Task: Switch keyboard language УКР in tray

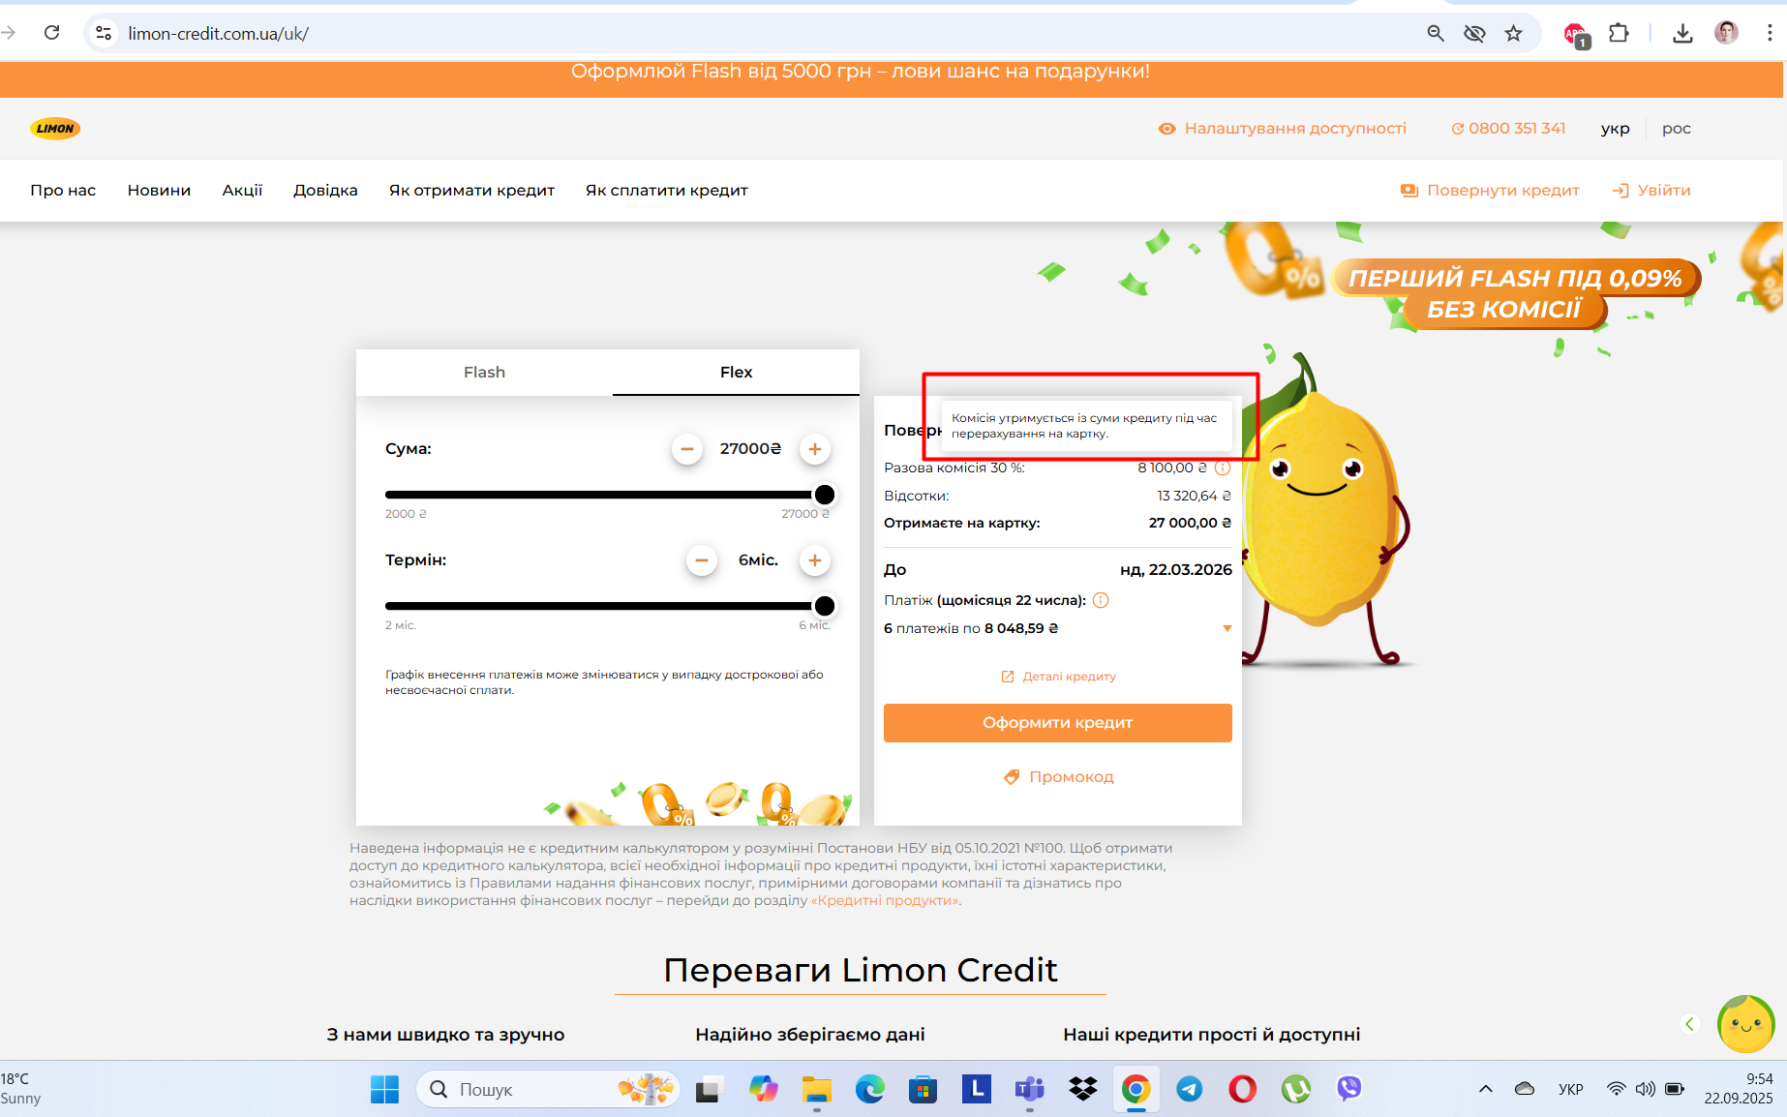Action: tap(1571, 1090)
